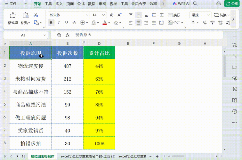242x160 pixels.
Task: Apply the fill color bucket
Action: (x=94, y=23)
